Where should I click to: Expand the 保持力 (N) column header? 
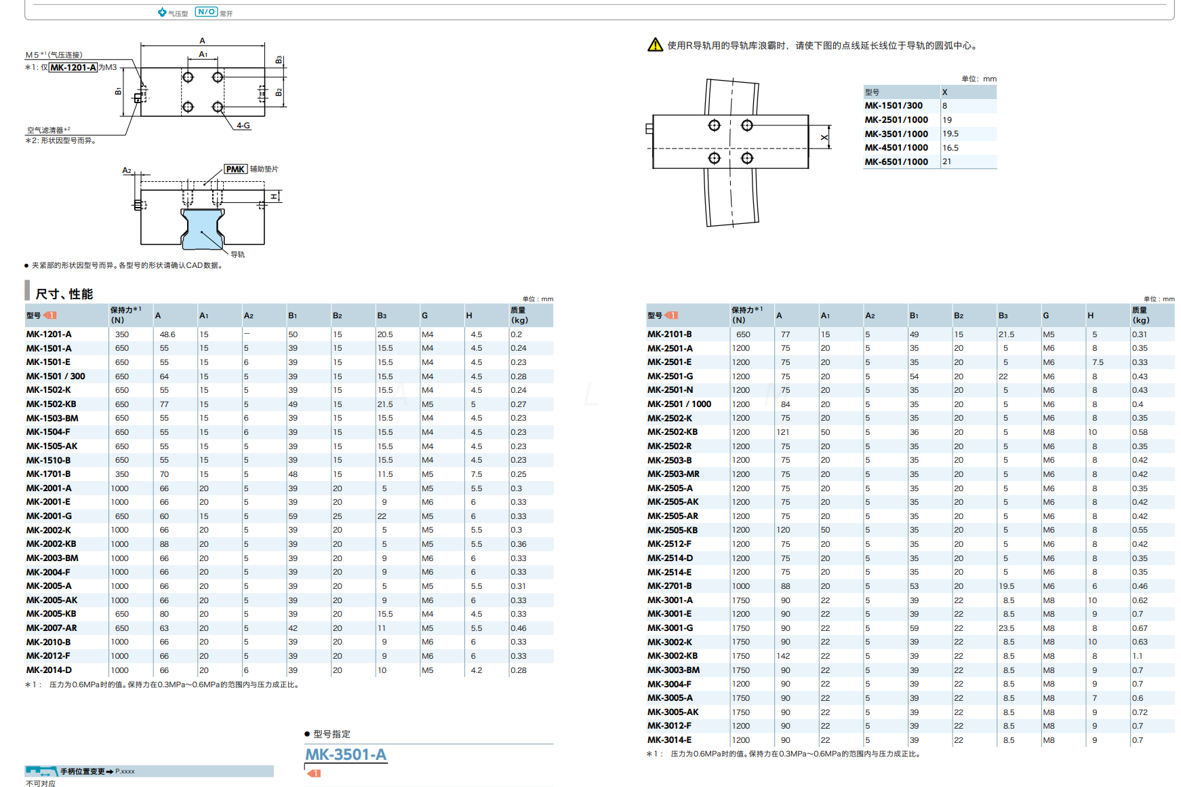tap(746, 315)
